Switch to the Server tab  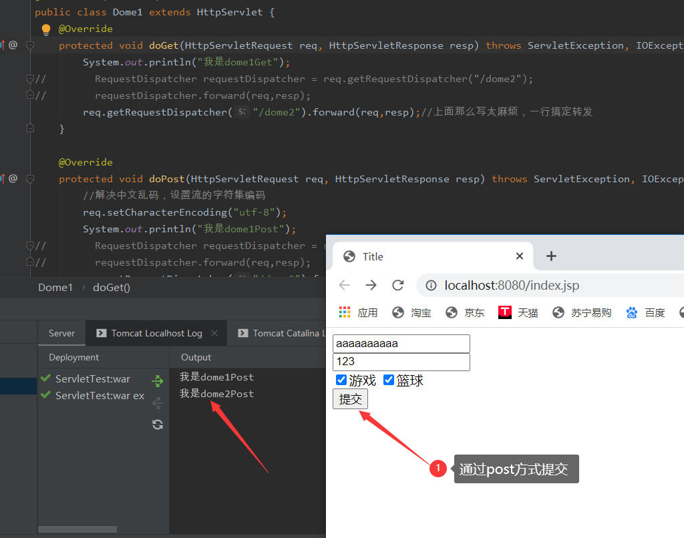click(x=61, y=334)
